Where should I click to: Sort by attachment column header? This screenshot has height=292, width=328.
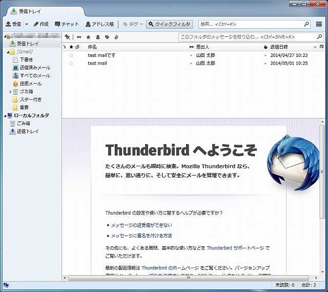click(x=77, y=47)
